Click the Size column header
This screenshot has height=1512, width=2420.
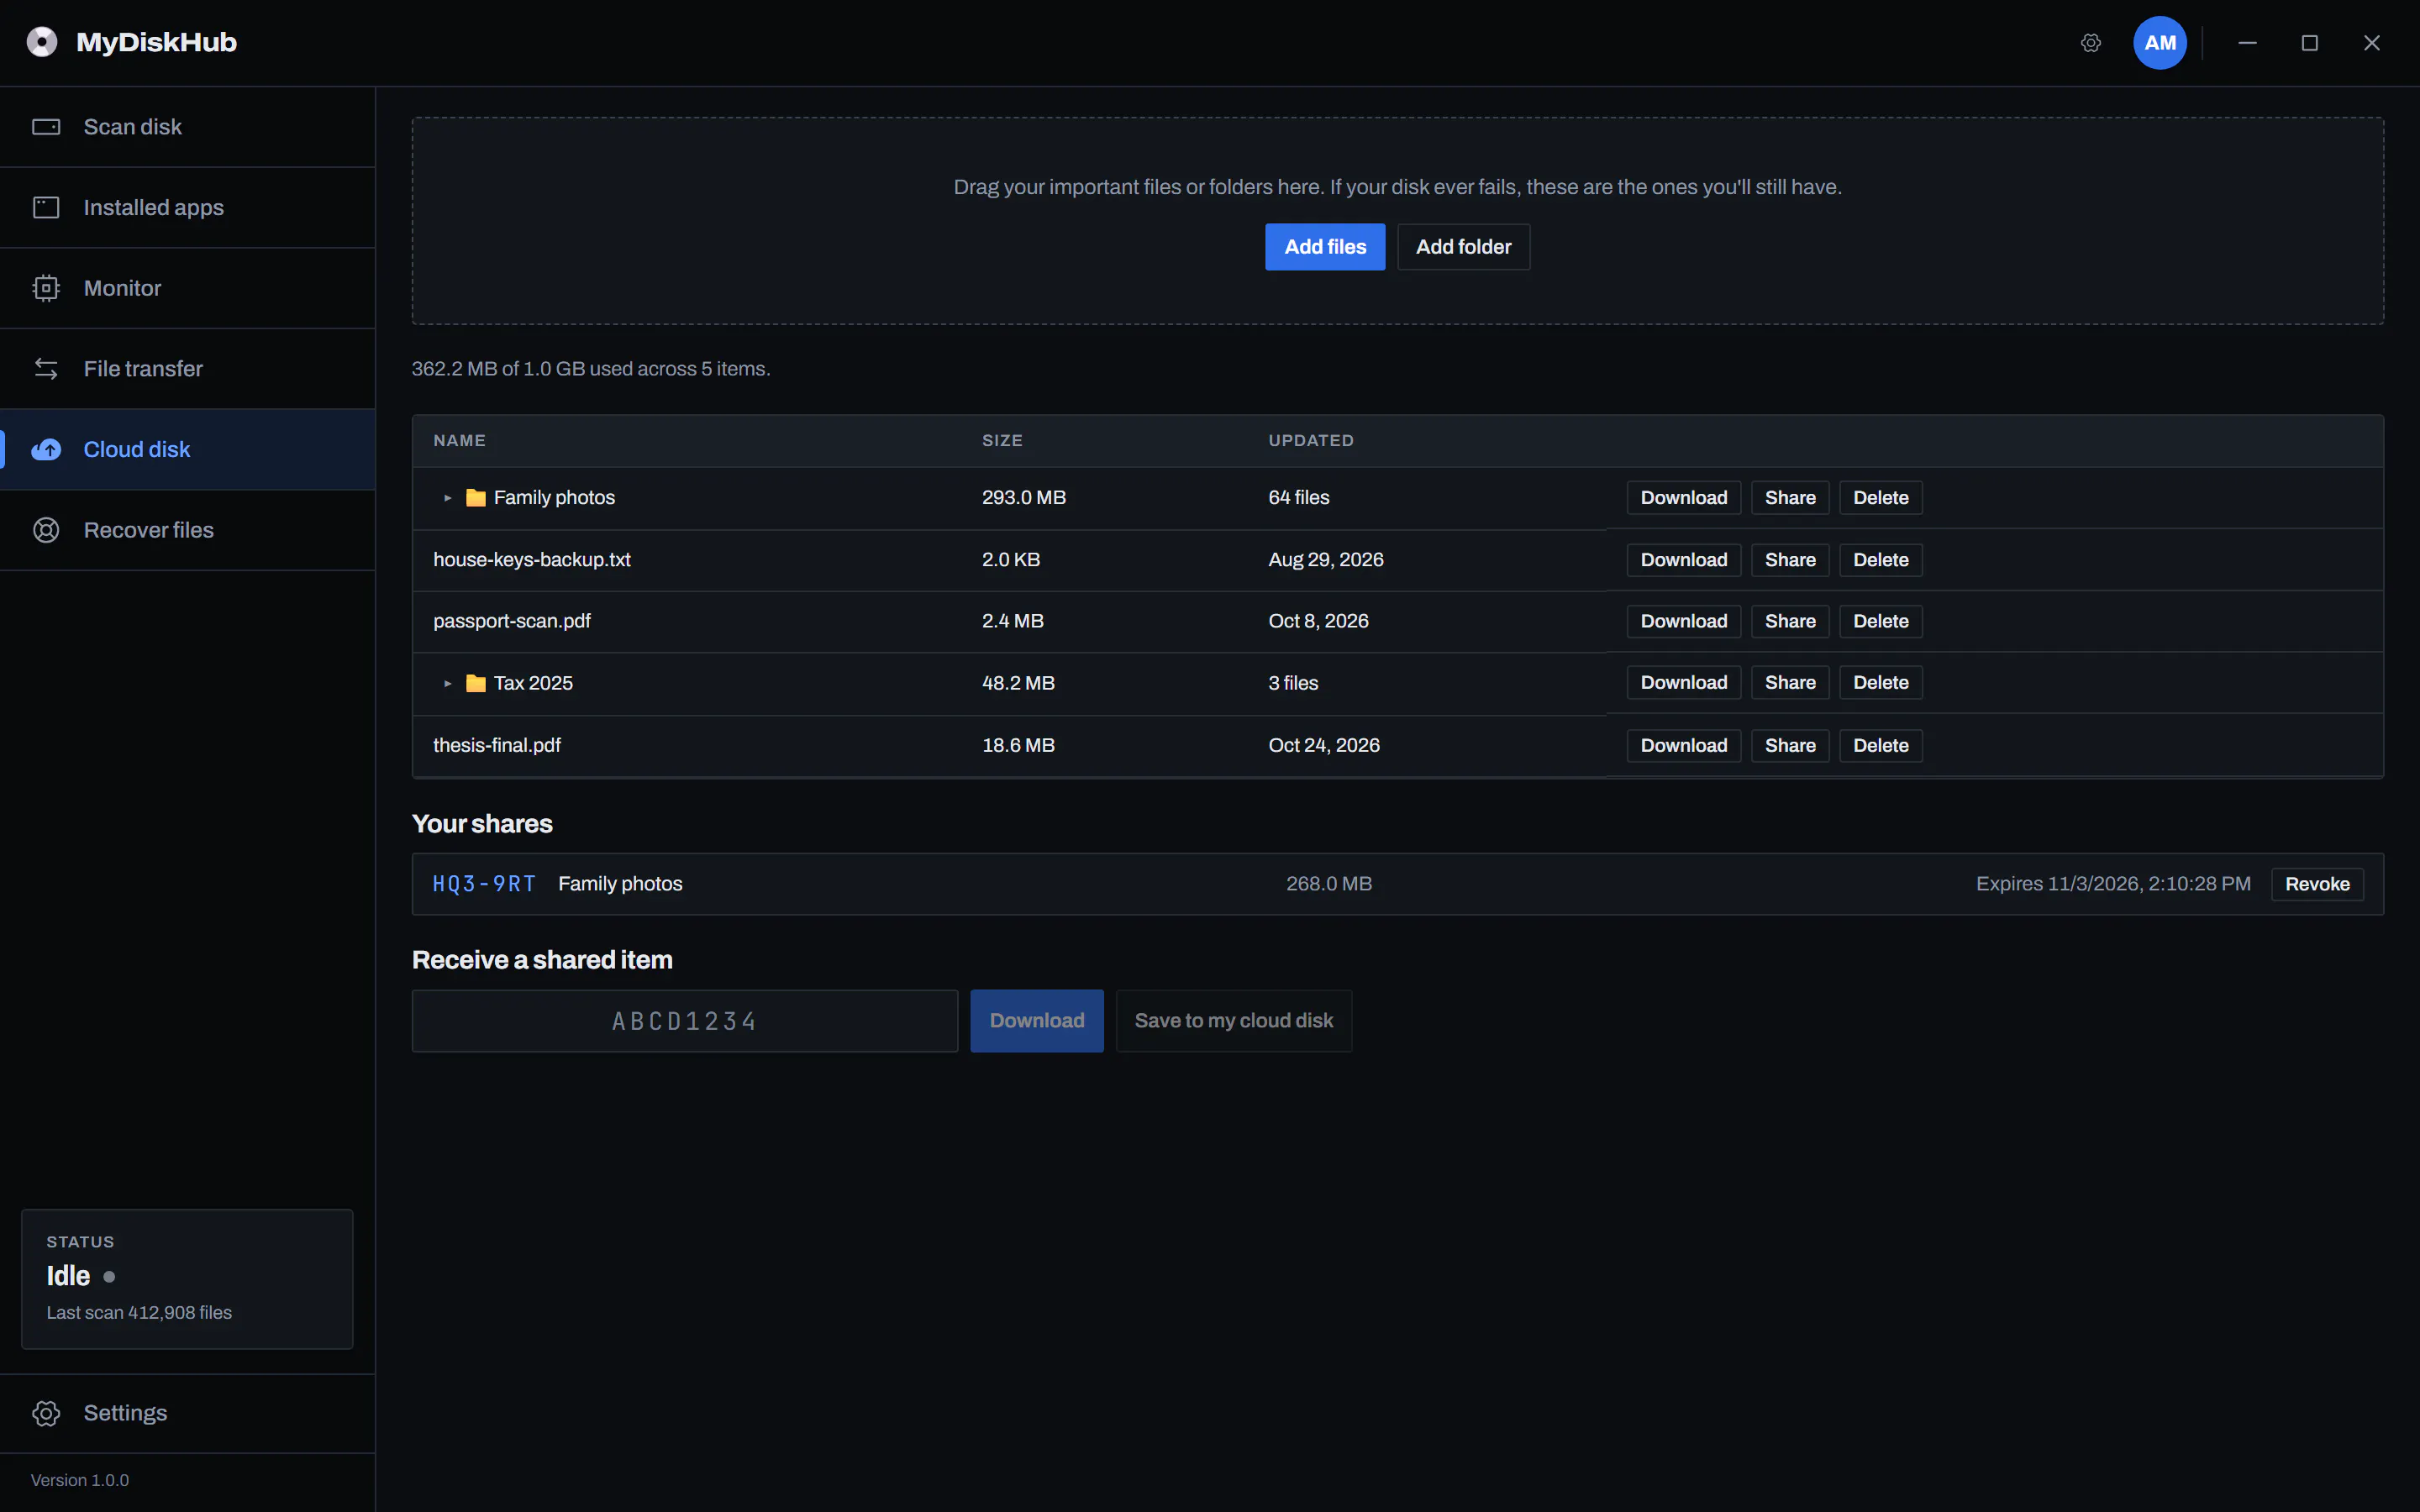(x=1002, y=441)
